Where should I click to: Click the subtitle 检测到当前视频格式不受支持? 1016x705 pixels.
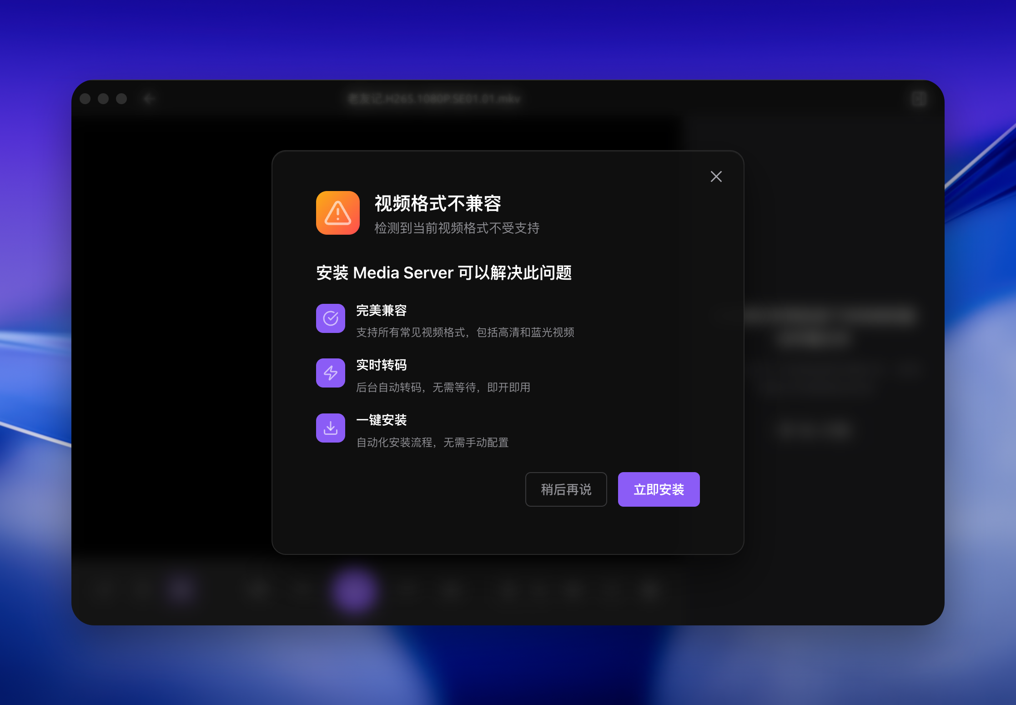click(x=457, y=229)
